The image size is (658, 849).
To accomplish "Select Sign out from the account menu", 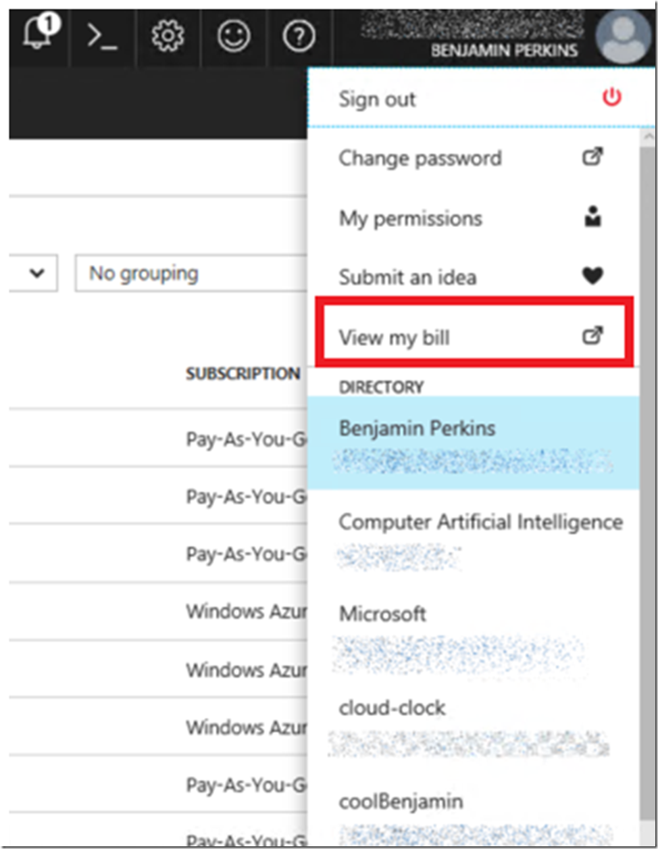I will pos(377,99).
